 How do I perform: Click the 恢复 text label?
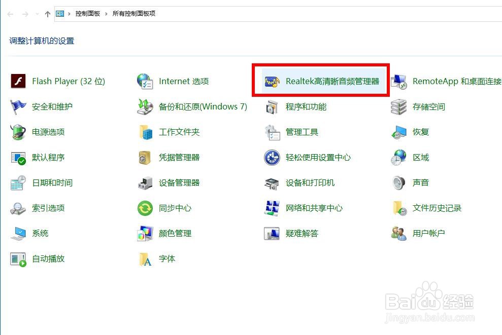click(x=421, y=132)
